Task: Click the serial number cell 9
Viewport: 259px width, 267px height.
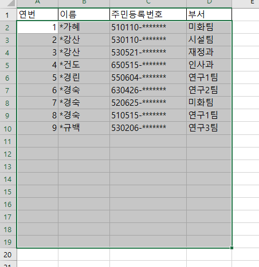Action: [x=37, y=128]
